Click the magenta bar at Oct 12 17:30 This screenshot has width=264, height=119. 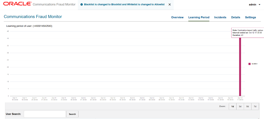tap(240, 67)
